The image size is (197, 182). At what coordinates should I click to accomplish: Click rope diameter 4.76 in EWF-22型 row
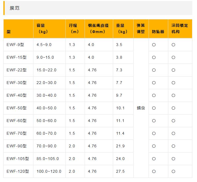pyautogui.click(x=92, y=70)
